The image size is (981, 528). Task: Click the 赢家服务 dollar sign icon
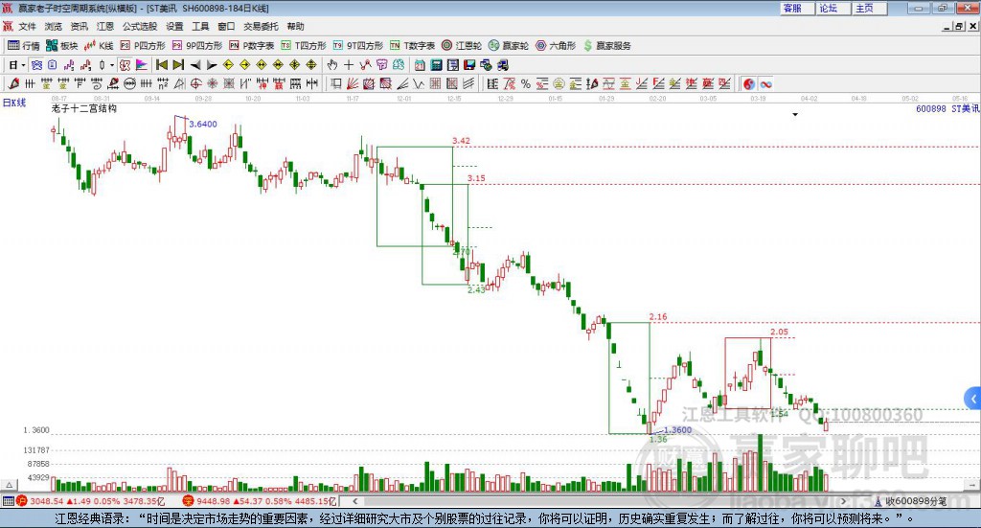587,46
